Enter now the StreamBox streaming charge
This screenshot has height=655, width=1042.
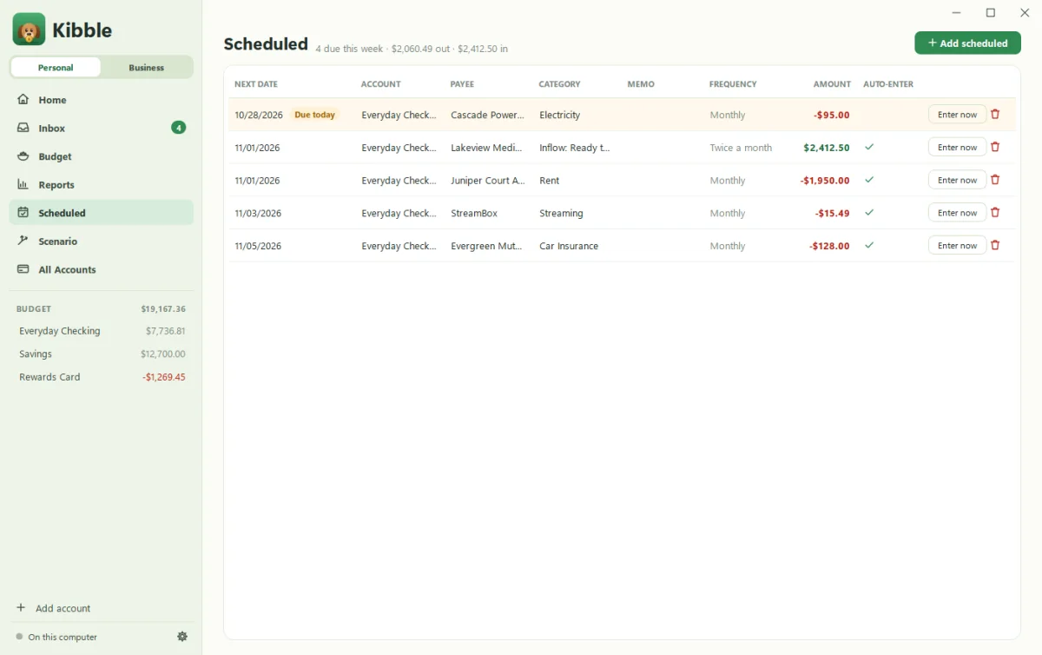[x=957, y=213]
